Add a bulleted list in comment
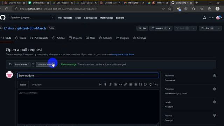224x126 pixels. click(x=131, y=85)
